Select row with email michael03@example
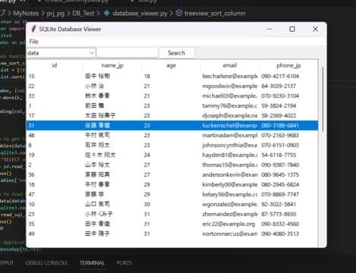 tap(172, 96)
